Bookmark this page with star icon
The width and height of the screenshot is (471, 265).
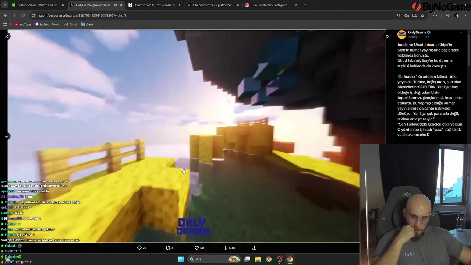pos(422,15)
